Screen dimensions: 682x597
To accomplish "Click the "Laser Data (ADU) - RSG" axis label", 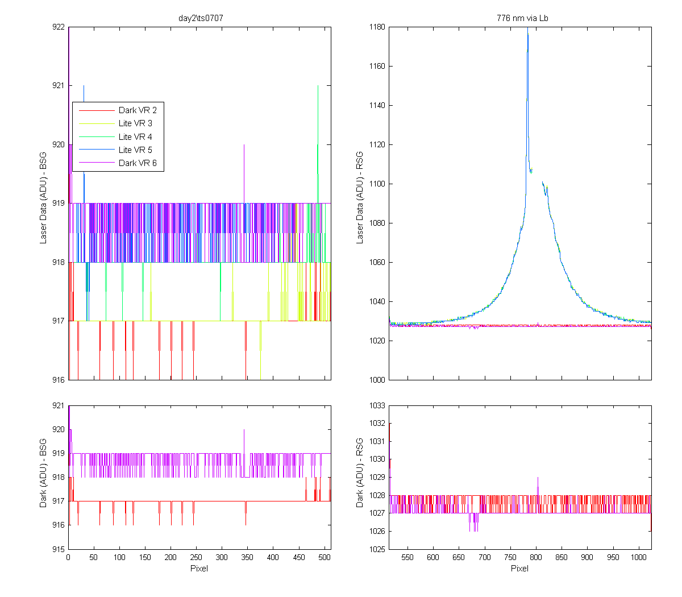I will click(360, 198).
